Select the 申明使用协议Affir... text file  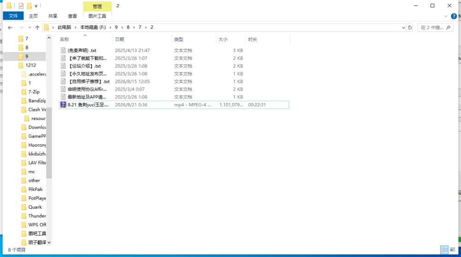point(174,89)
